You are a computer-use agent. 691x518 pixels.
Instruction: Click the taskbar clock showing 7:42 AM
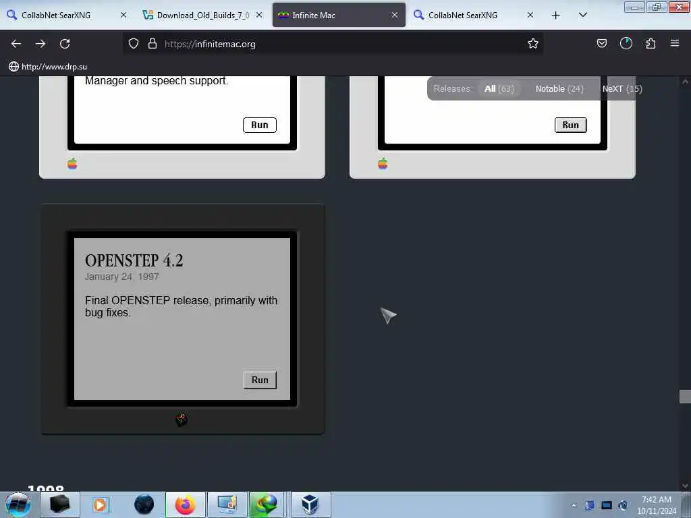[657, 505]
